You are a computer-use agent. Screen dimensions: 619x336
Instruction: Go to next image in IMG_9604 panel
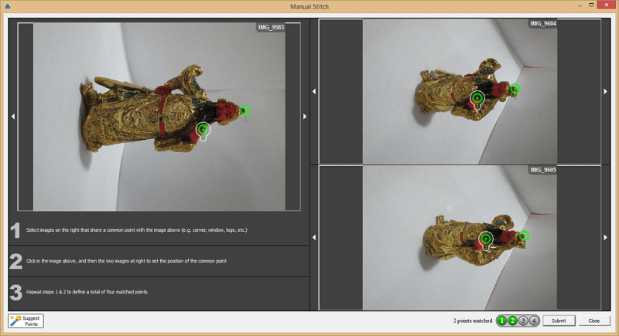tap(606, 91)
